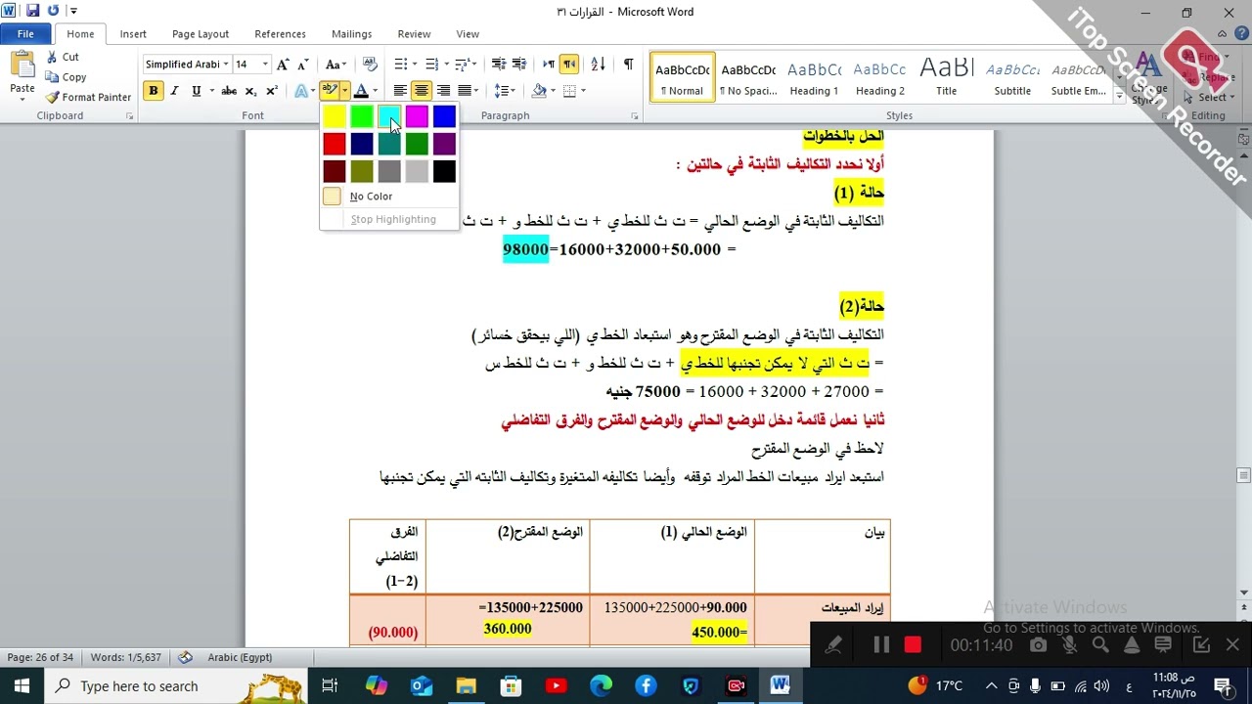1252x704 pixels.
Task: Click Save icon in Quick Access Toolbar
Action: click(33, 12)
